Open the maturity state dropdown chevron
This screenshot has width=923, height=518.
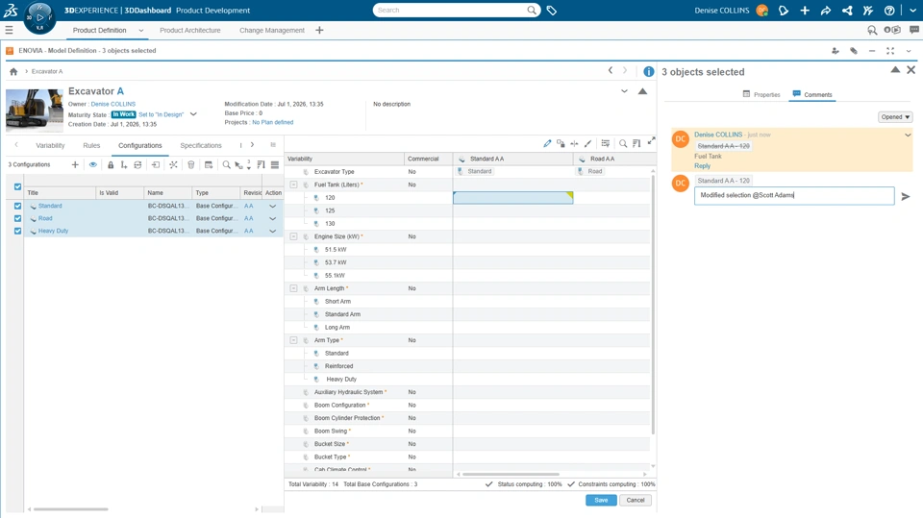(193, 114)
